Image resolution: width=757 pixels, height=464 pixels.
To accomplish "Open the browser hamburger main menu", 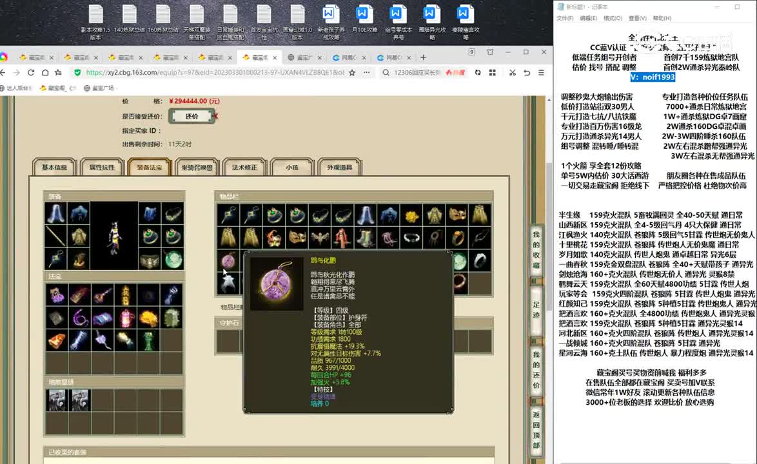I will [x=541, y=72].
